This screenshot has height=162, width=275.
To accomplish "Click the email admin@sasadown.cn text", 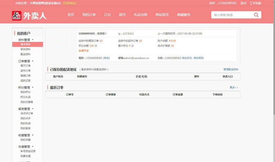I will [x=136, y=58].
